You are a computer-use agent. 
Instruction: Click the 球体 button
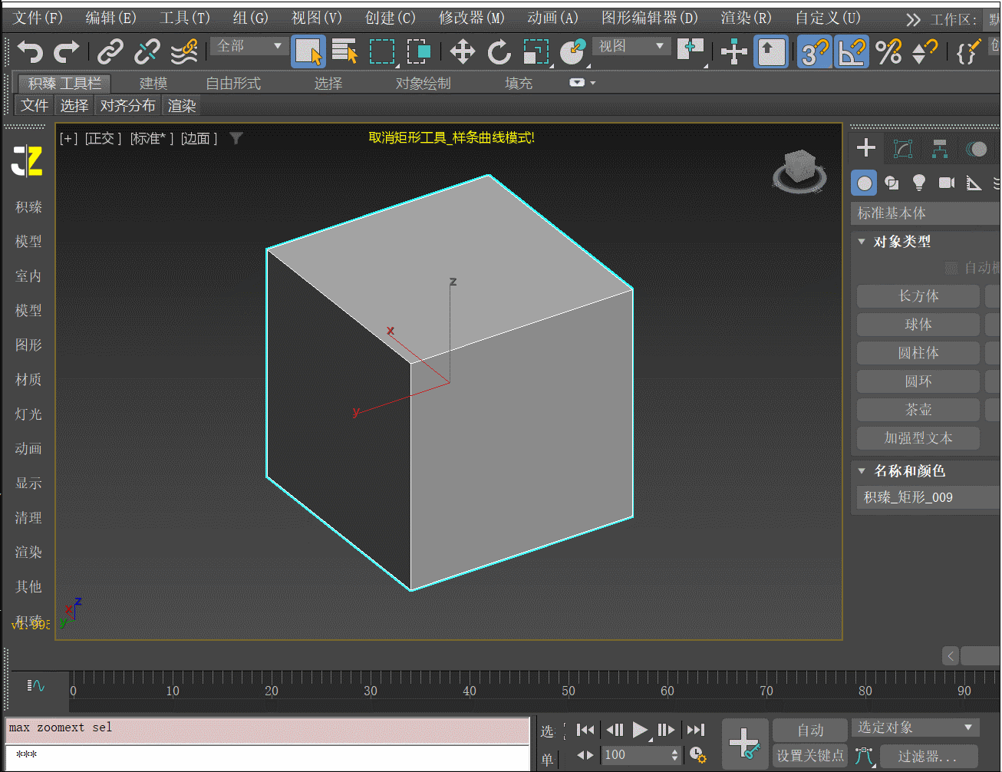pyautogui.click(x=918, y=325)
